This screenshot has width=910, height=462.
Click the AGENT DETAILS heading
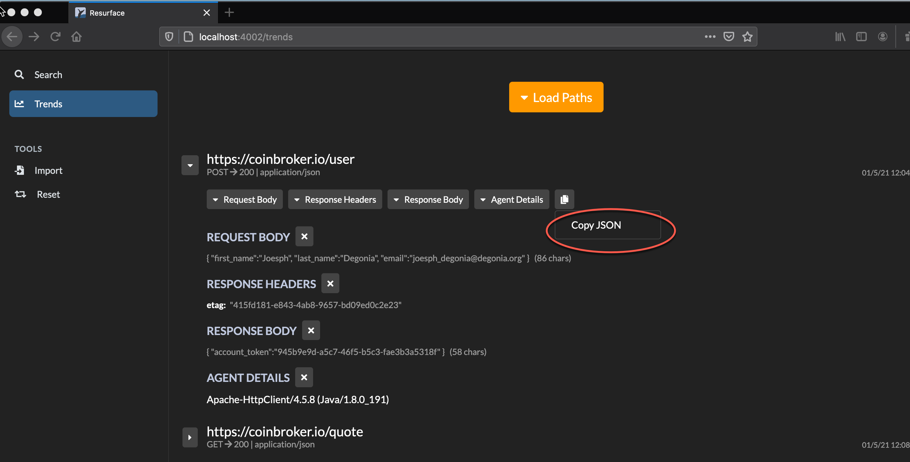click(248, 378)
